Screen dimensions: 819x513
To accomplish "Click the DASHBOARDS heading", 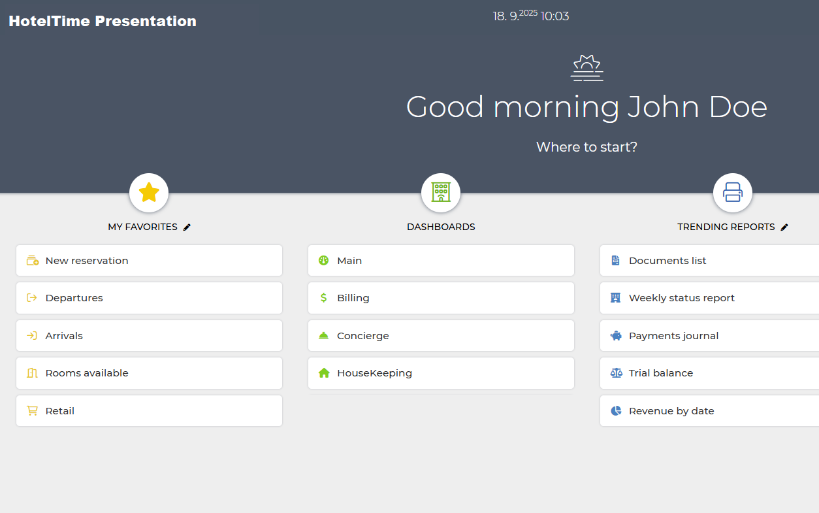I will tap(441, 227).
